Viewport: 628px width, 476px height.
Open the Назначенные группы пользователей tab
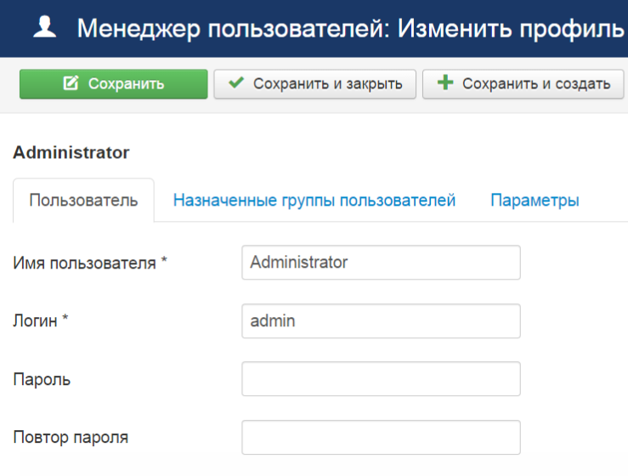(314, 201)
